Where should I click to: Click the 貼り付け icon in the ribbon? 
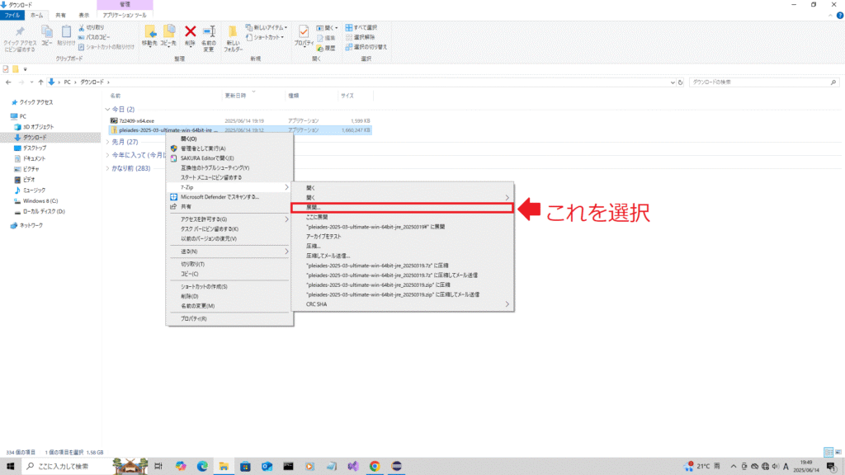(x=66, y=32)
